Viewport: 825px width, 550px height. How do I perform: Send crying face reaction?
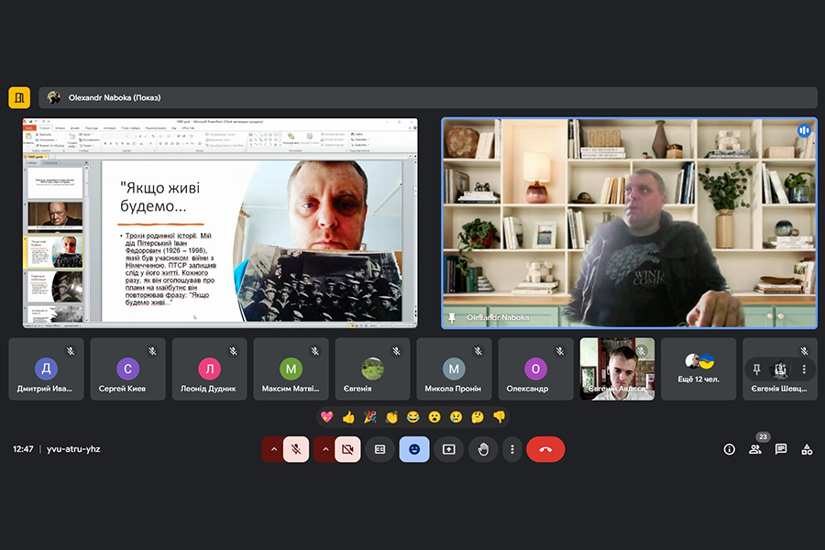coord(456,417)
